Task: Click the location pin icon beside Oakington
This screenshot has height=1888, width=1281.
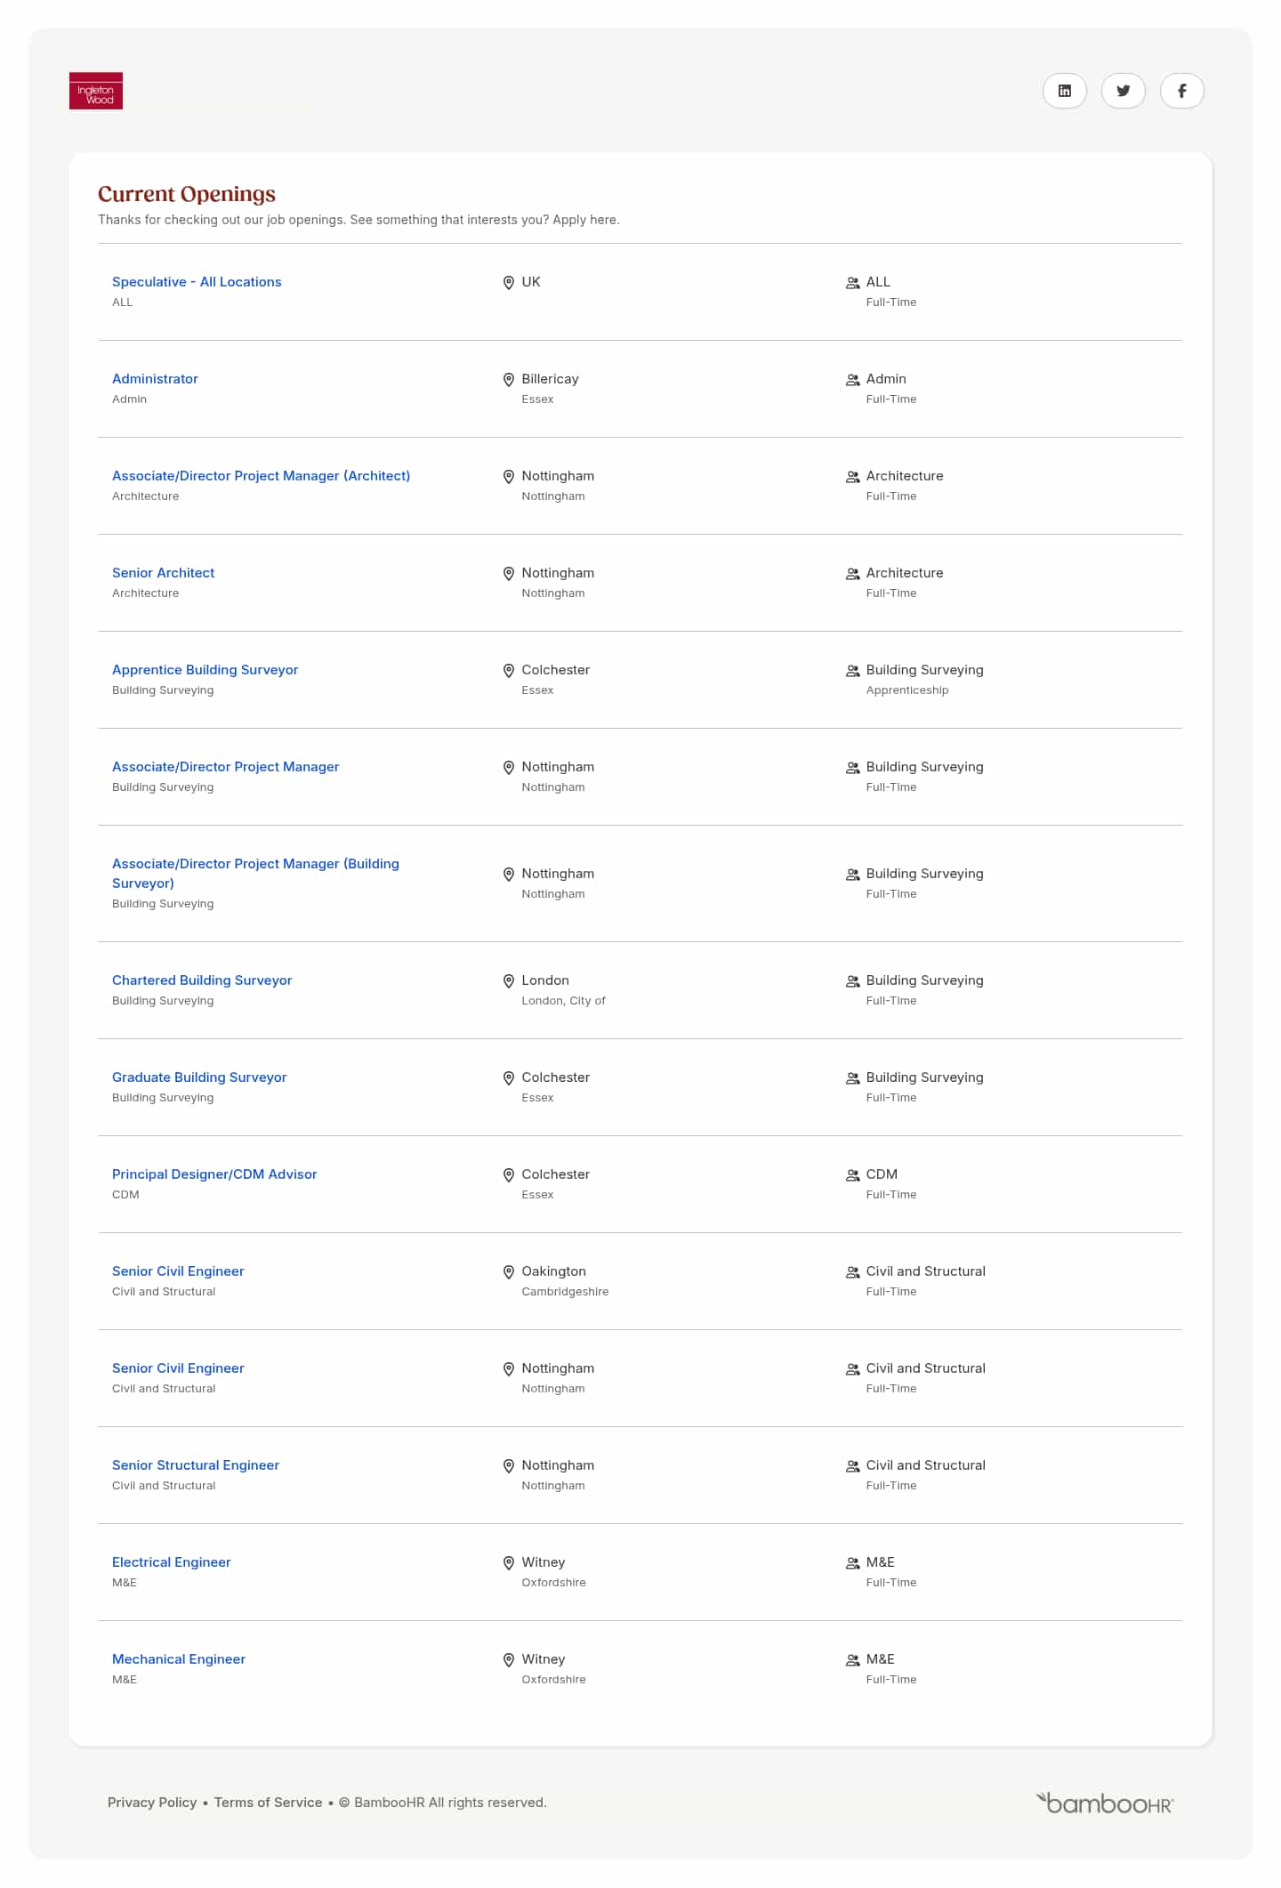Action: pyautogui.click(x=509, y=1272)
